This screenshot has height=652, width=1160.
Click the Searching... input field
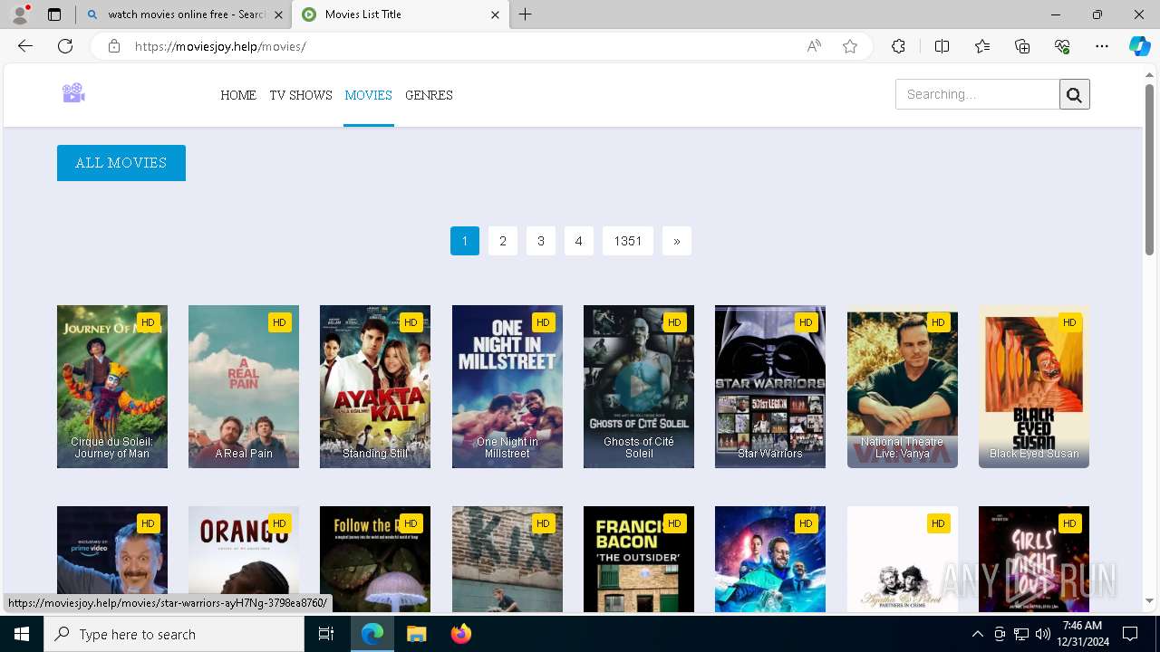(977, 94)
